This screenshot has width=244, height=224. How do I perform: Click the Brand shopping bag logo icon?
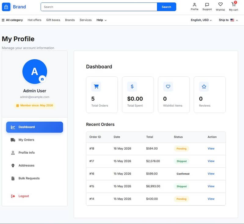click(6, 7)
